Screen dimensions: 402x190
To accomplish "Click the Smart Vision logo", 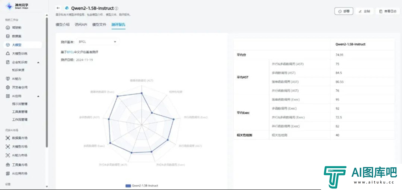I will pos(17,6).
